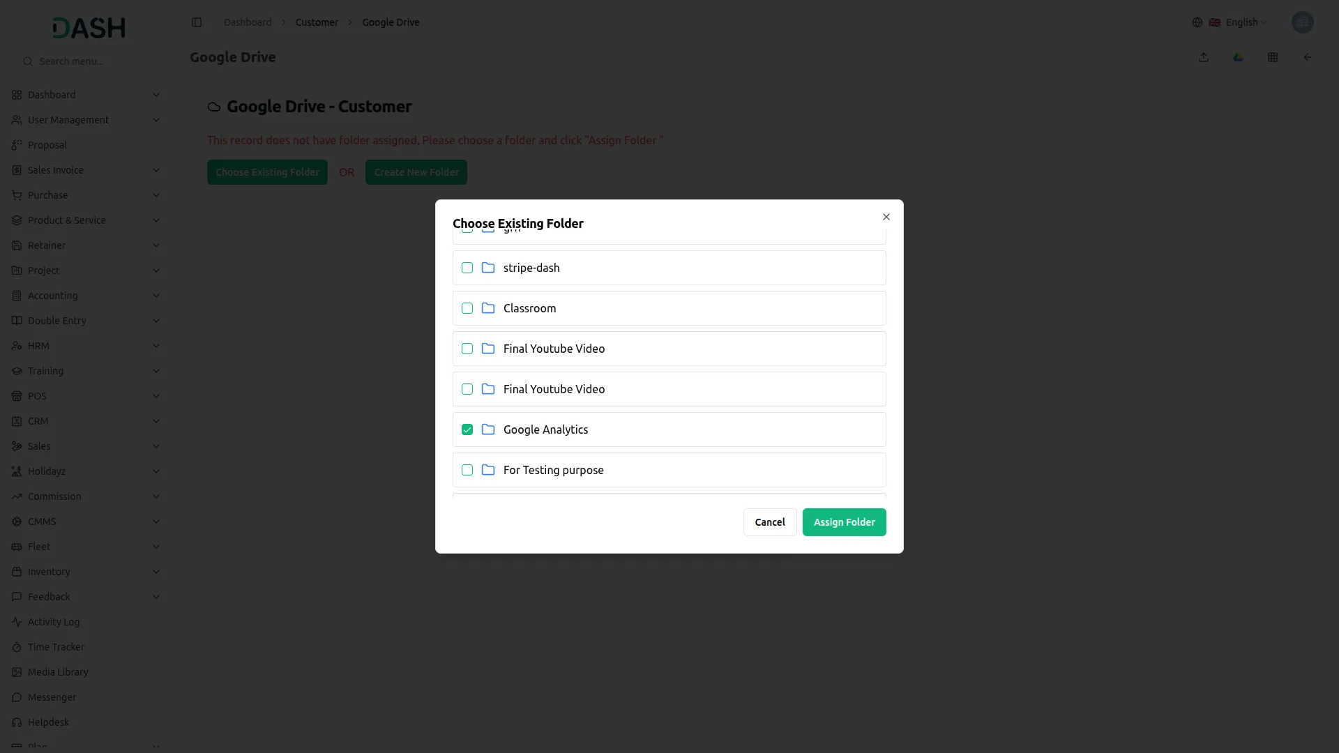Switch to grid view using the grid icon
The width and height of the screenshot is (1339, 753).
point(1273,57)
